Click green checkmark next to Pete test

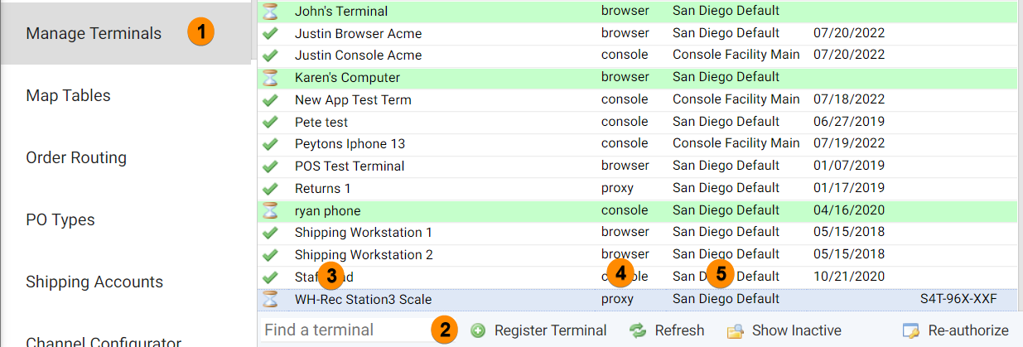[x=270, y=123]
